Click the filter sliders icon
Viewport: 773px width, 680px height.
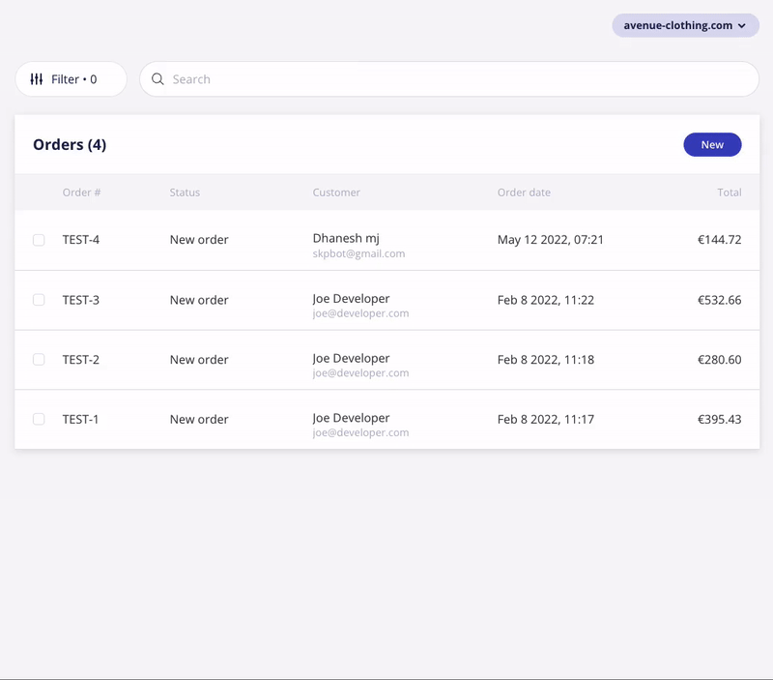click(37, 79)
